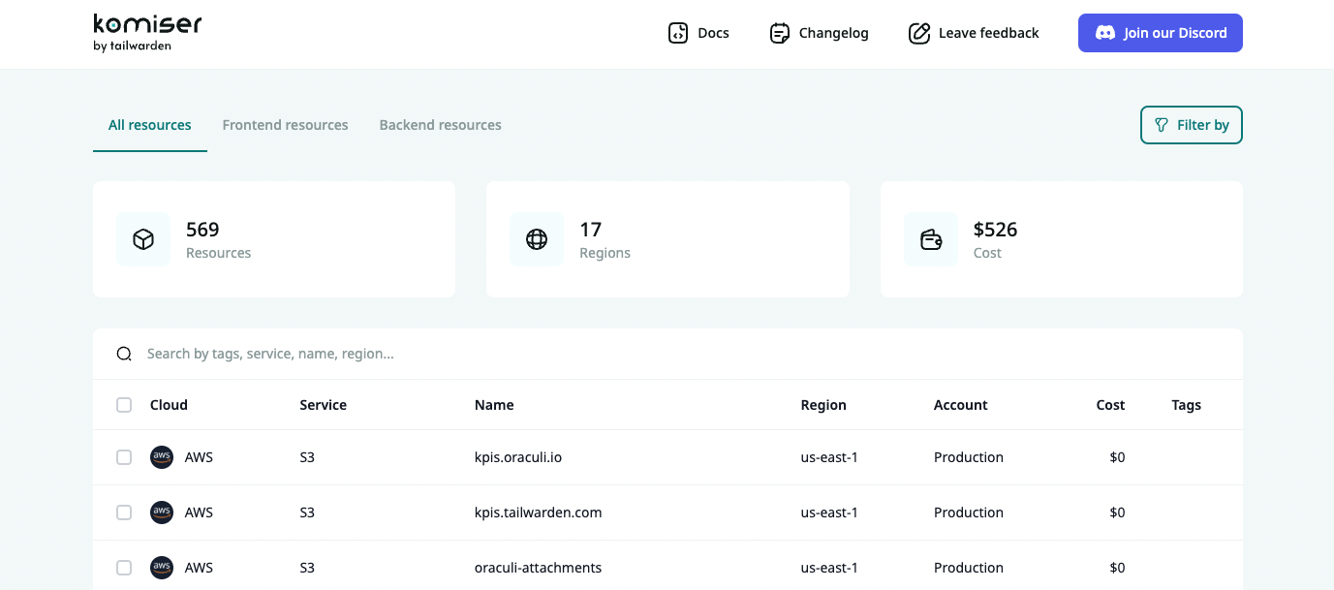Open the Backend resources tab
This screenshot has width=1334, height=590.
tap(440, 125)
